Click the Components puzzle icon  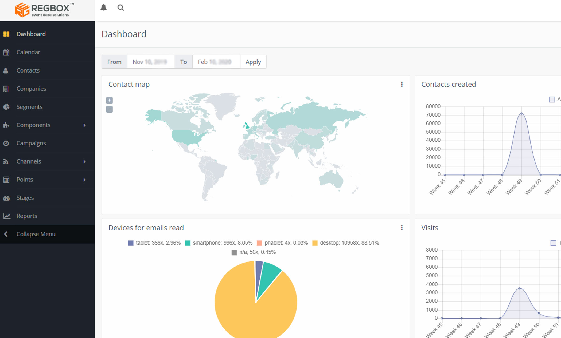point(6,125)
